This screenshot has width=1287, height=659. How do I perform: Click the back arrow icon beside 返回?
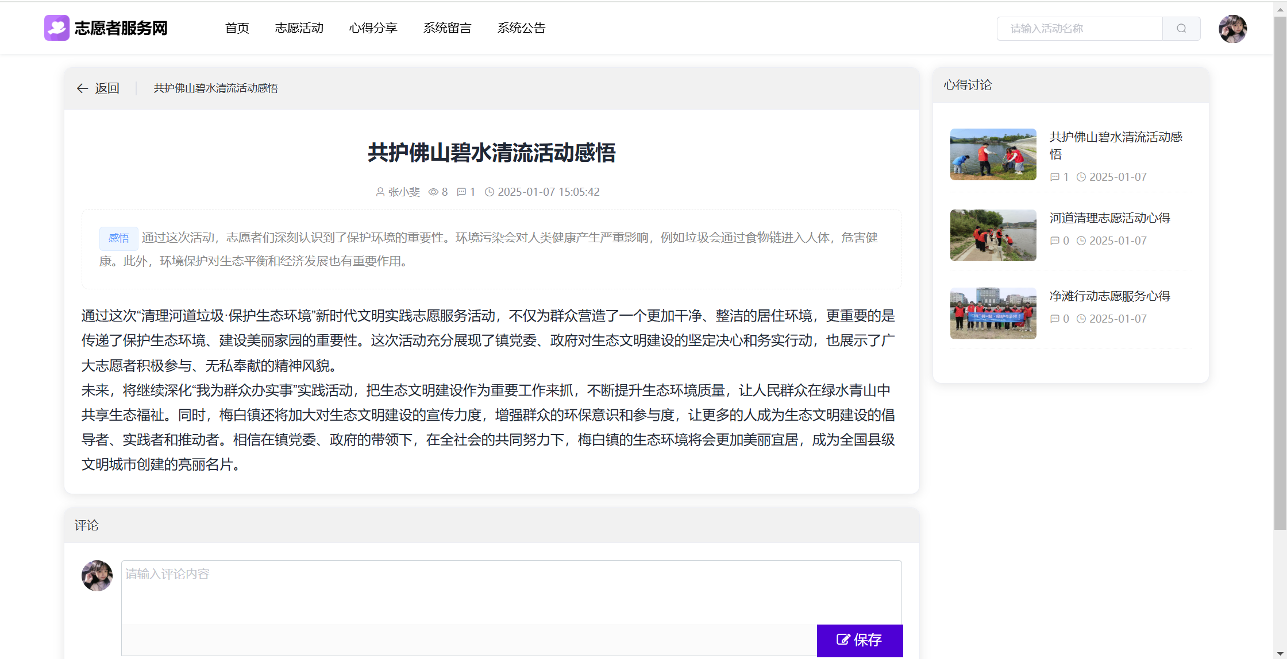(x=82, y=88)
